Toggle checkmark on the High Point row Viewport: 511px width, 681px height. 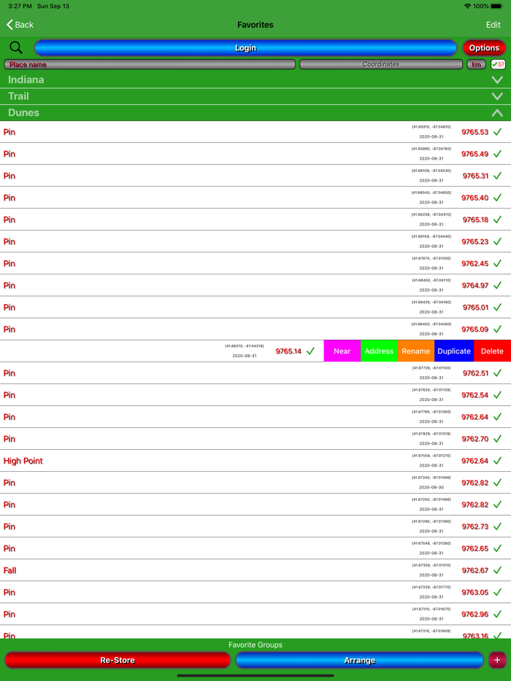(498, 461)
